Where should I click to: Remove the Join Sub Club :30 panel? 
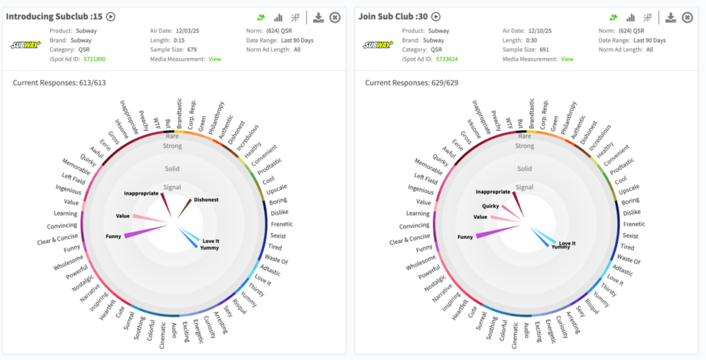[x=688, y=17]
